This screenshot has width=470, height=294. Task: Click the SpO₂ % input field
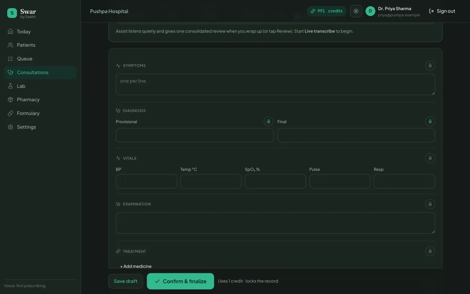coord(275,181)
